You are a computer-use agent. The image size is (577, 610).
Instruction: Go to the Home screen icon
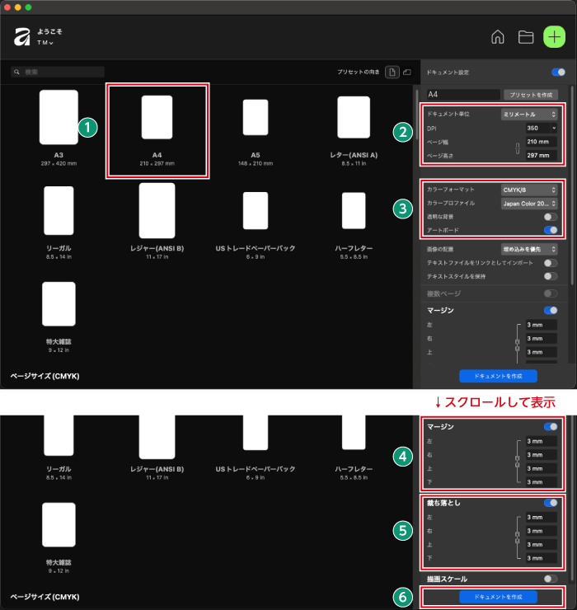click(498, 37)
